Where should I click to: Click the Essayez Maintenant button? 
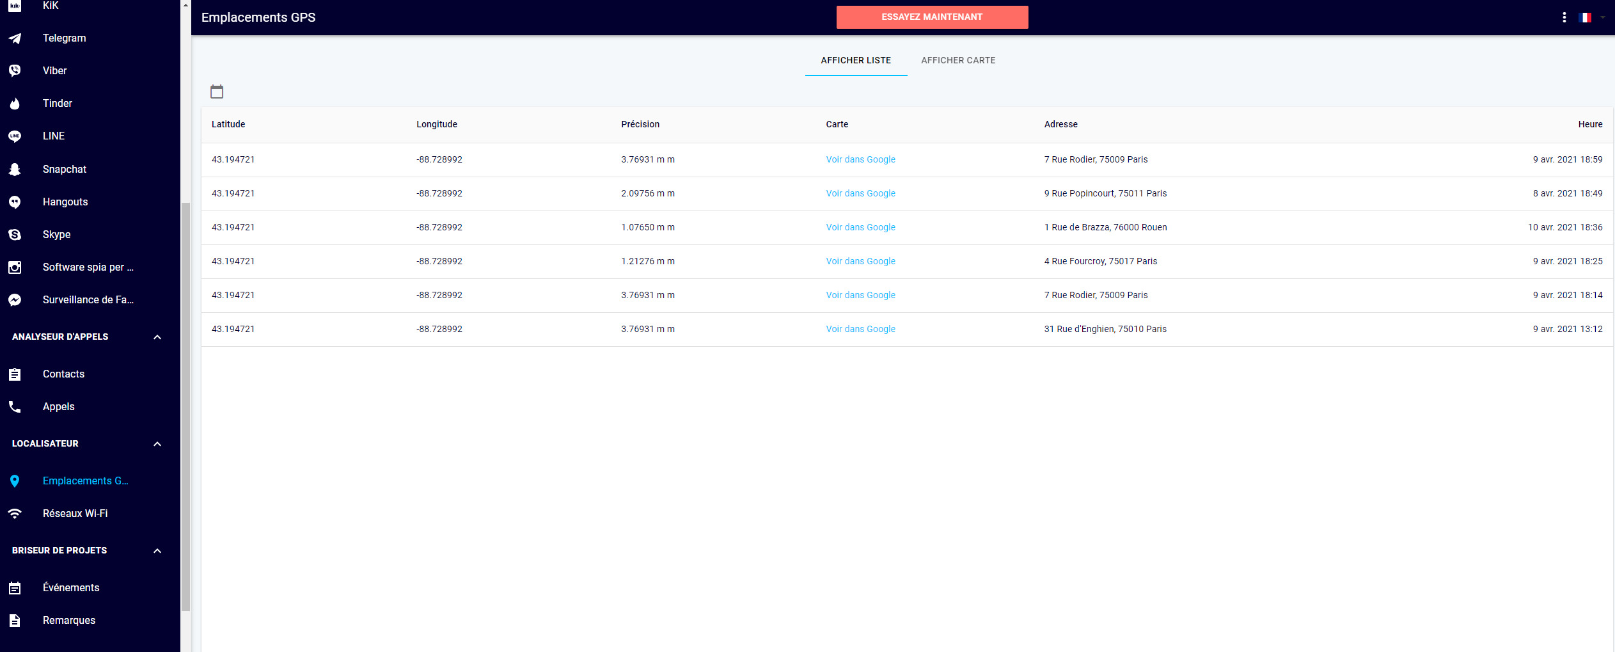pyautogui.click(x=932, y=17)
